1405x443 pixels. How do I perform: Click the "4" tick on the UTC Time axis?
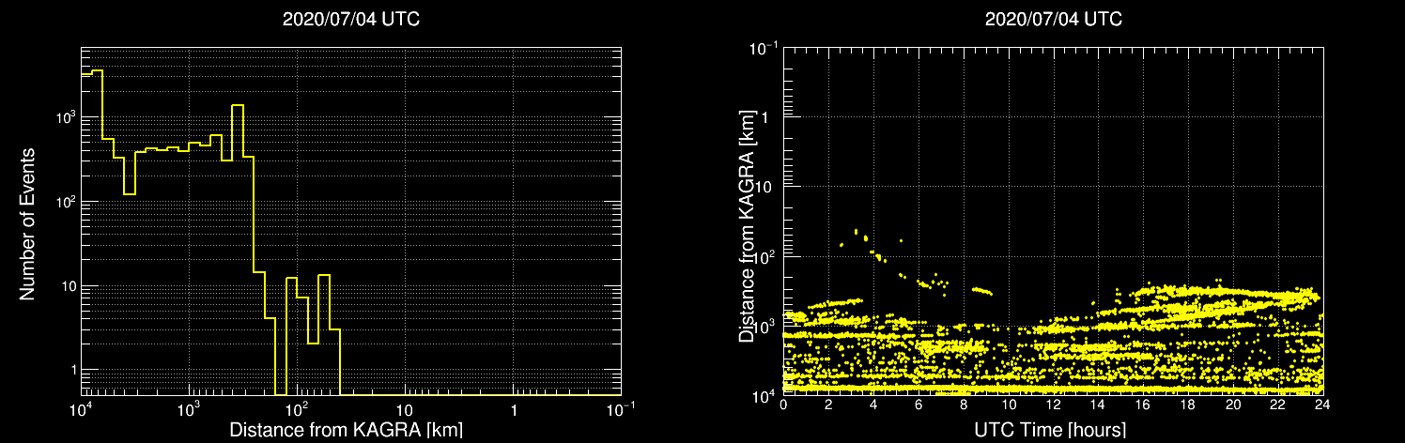[x=873, y=405]
